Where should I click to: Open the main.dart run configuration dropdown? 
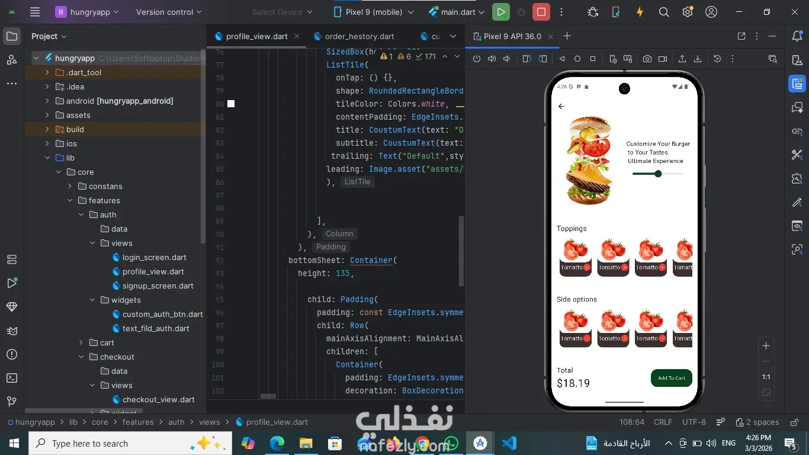[457, 12]
